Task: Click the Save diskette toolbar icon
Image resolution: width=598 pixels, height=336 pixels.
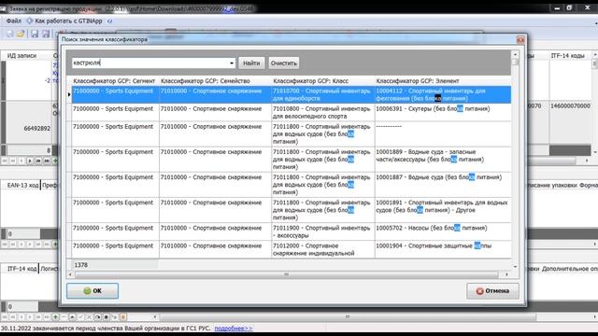Action: (35, 34)
